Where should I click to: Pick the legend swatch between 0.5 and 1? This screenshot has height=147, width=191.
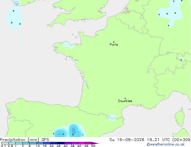pyautogui.click(x=12, y=143)
